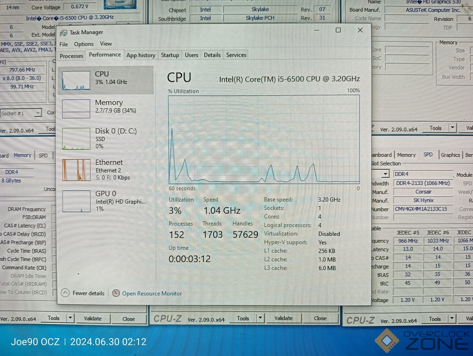Open the Options menu

point(84,44)
